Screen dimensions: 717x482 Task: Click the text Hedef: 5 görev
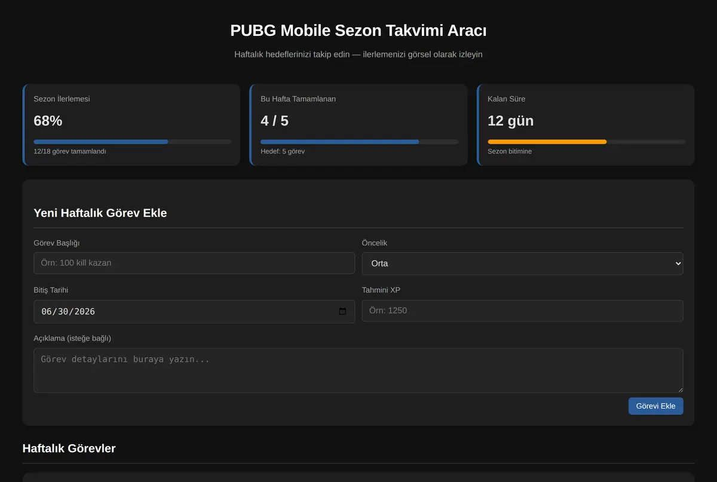283,151
